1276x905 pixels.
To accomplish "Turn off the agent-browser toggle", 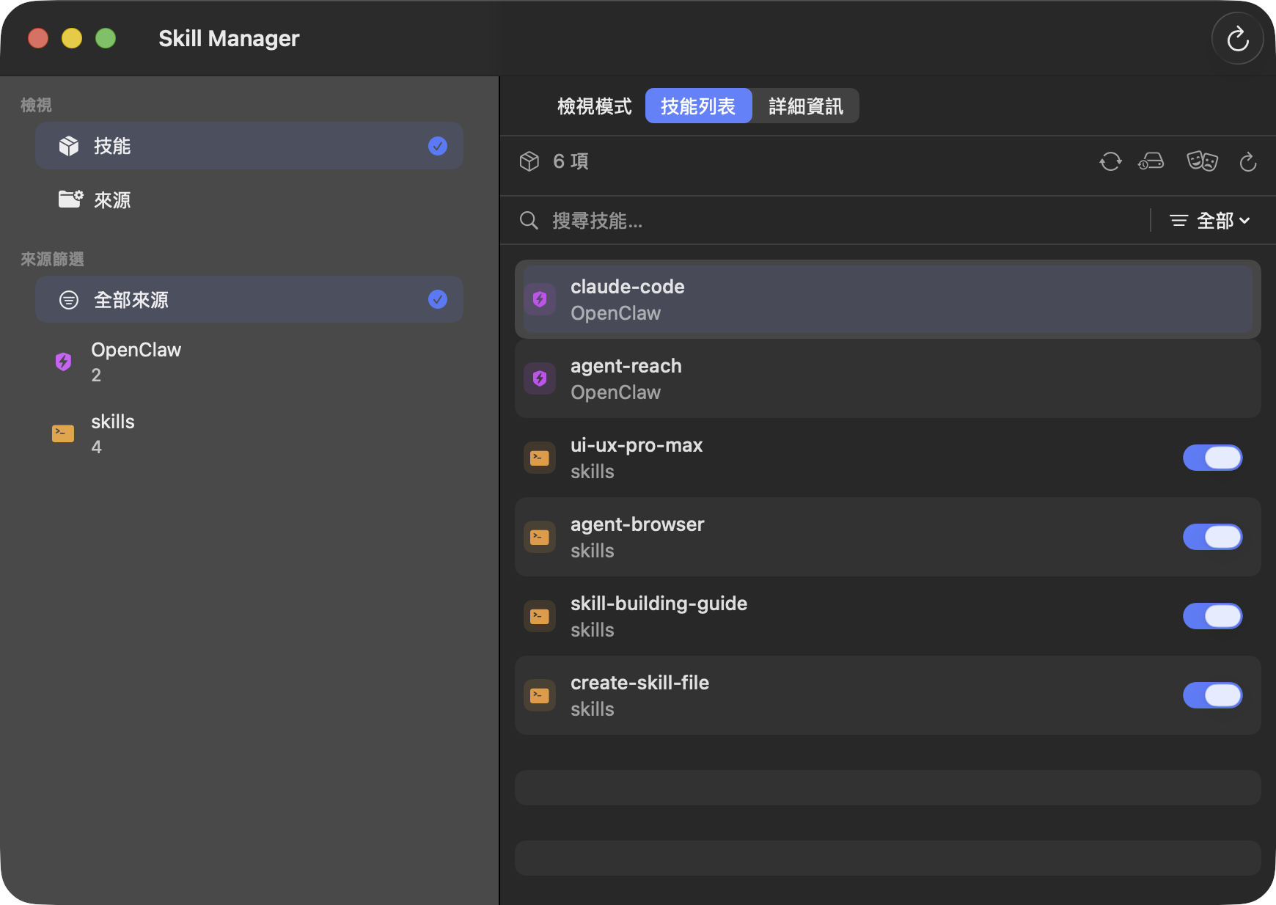I will coord(1212,537).
